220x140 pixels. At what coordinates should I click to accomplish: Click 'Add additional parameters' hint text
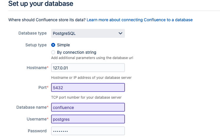tap(92, 58)
